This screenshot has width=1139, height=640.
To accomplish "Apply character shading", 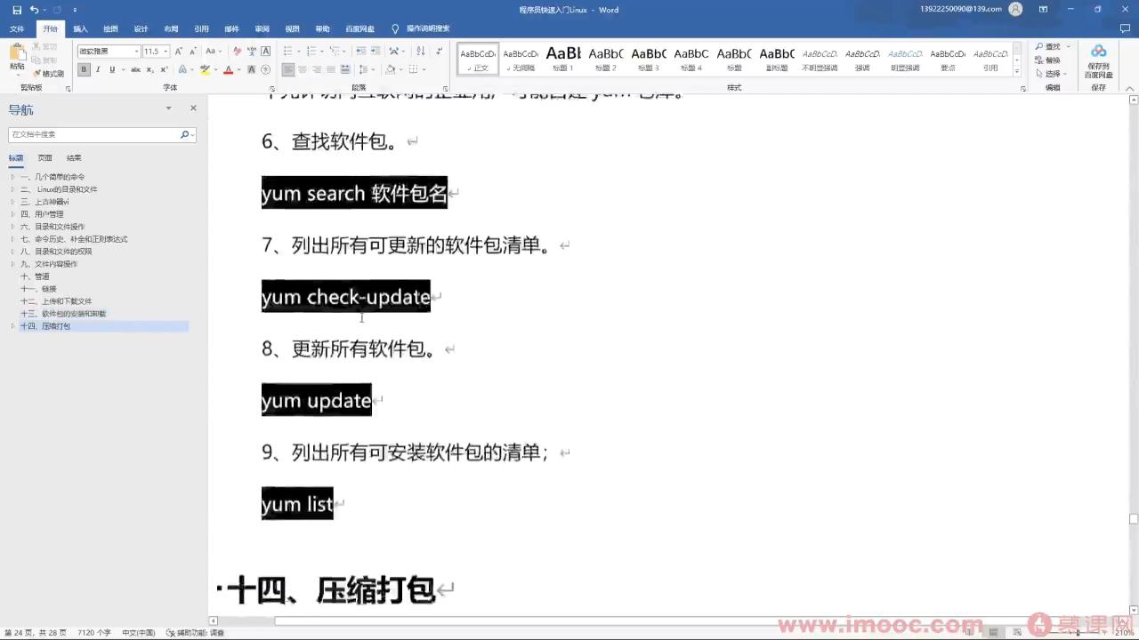I will [251, 69].
